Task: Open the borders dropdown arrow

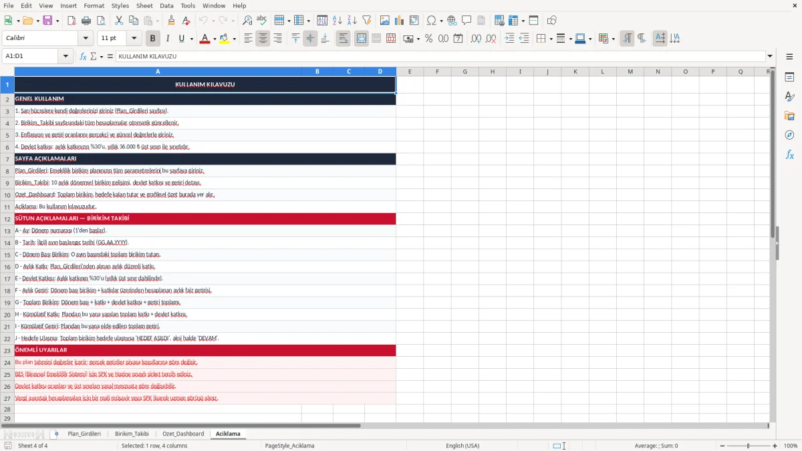Action: click(x=550, y=39)
